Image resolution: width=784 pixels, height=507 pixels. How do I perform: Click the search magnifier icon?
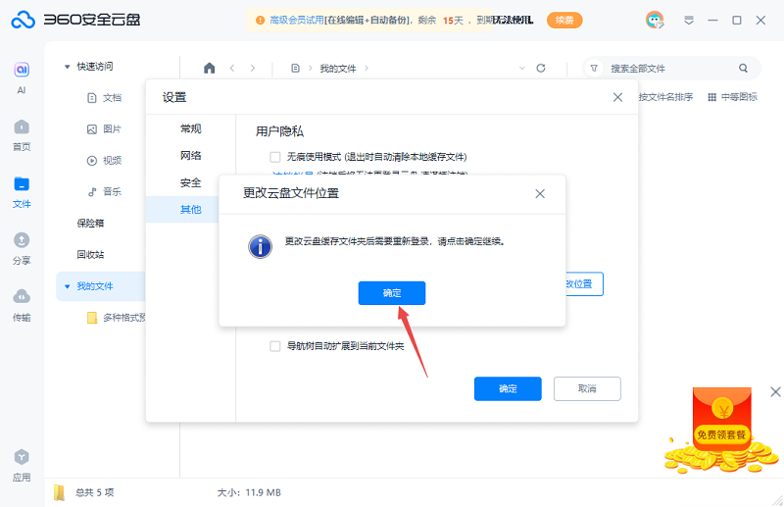click(743, 68)
